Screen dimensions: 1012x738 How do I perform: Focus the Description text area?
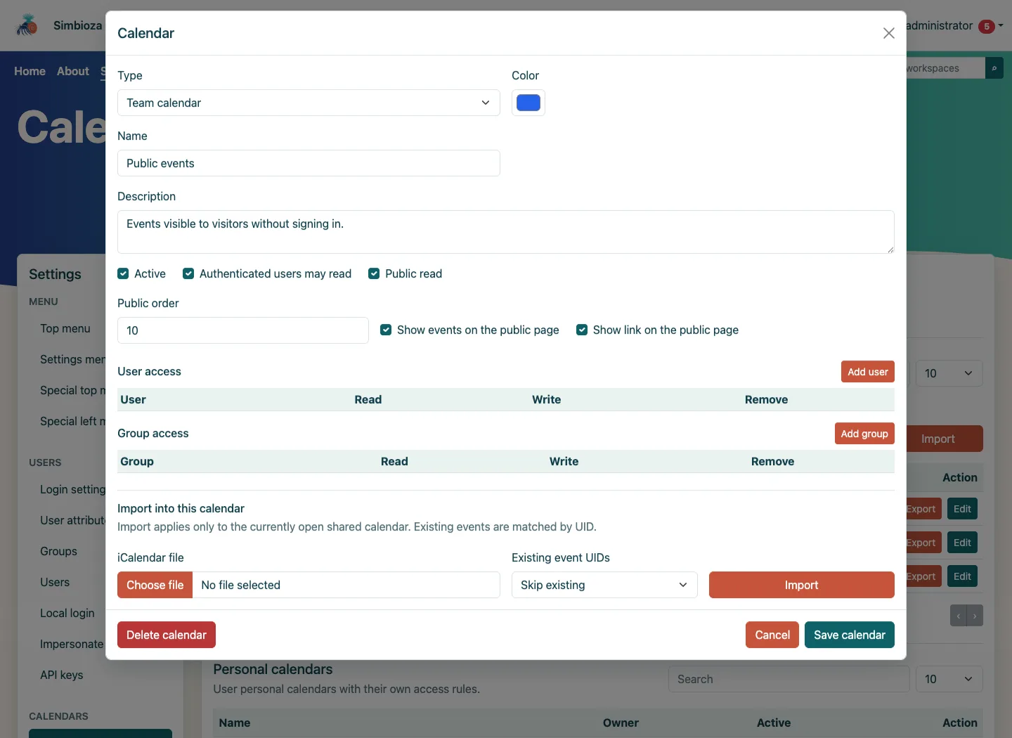coord(506,232)
